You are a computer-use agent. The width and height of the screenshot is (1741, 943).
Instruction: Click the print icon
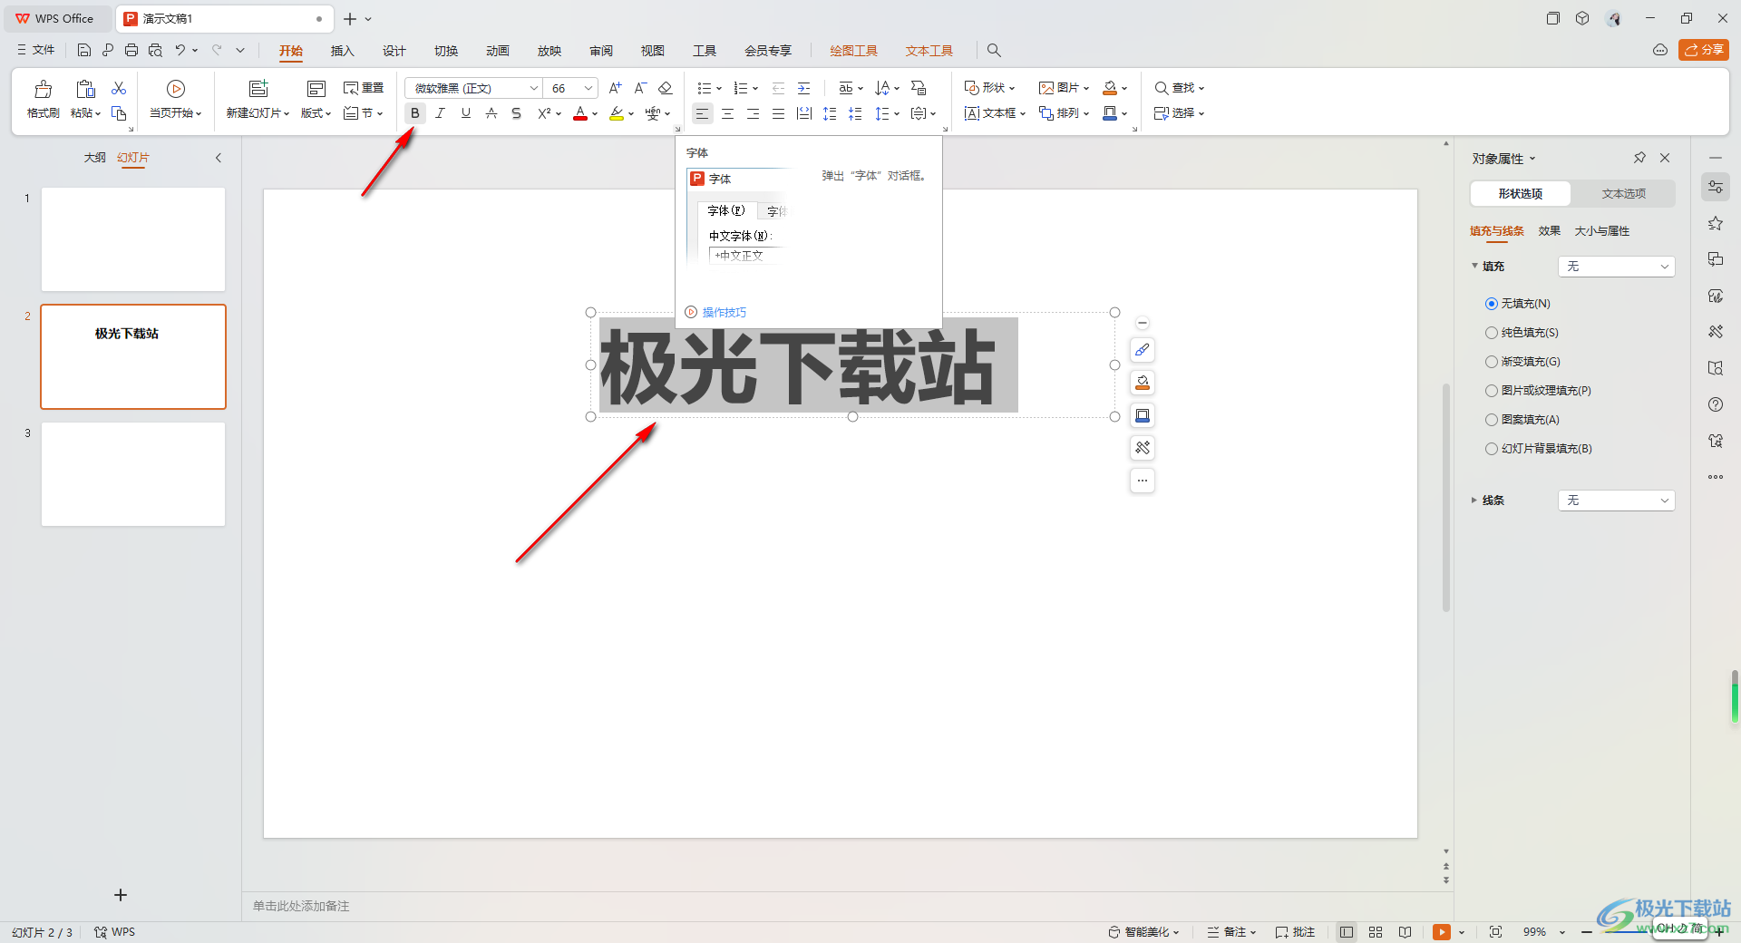tap(131, 51)
